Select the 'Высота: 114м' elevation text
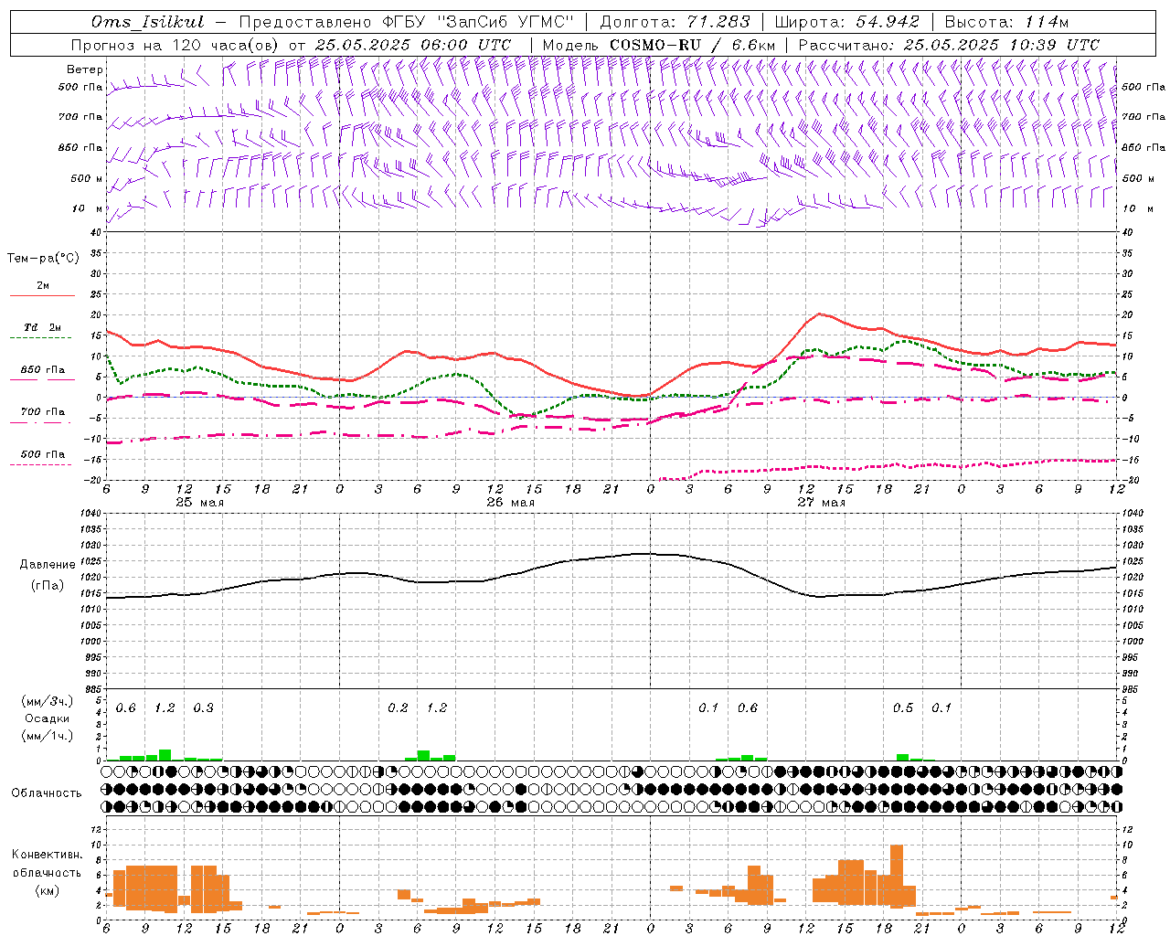This screenshot has height=936, width=1170. [1006, 22]
